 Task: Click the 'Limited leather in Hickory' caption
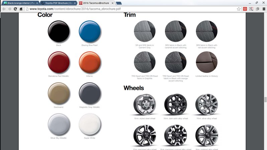click(x=207, y=76)
